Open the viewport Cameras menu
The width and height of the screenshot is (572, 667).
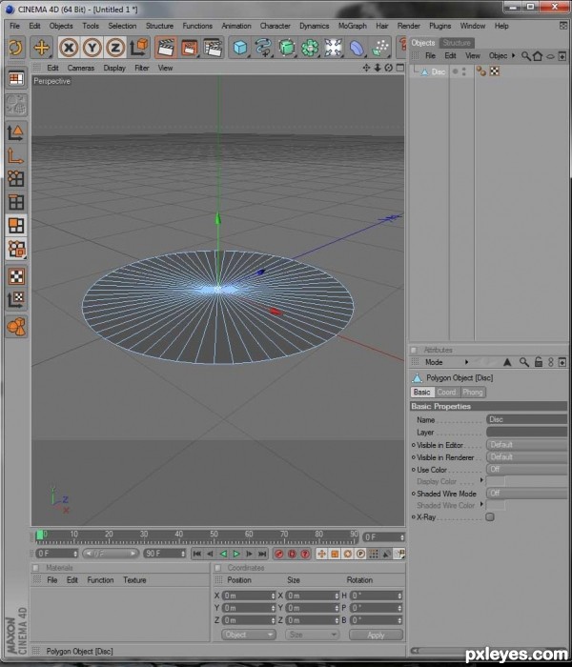click(80, 68)
